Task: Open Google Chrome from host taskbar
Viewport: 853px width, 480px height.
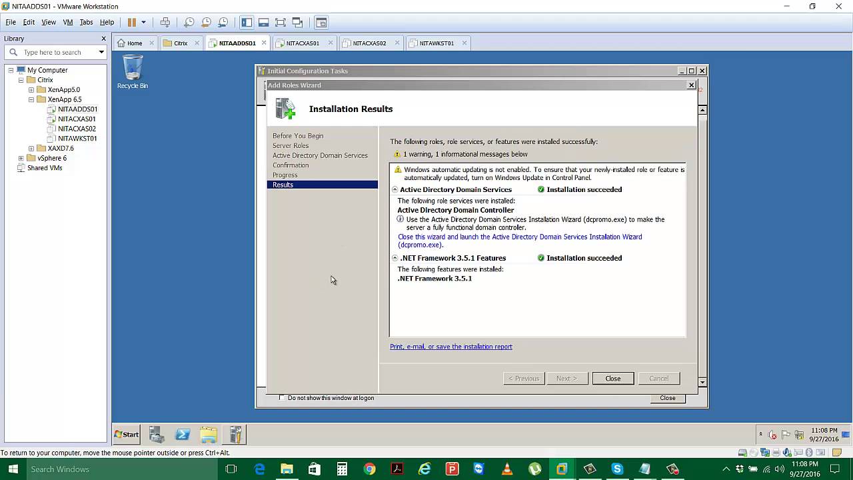Action: click(369, 469)
